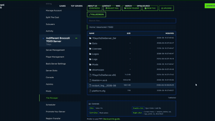Open the Console page

pyautogui.click(x=50, y=77)
